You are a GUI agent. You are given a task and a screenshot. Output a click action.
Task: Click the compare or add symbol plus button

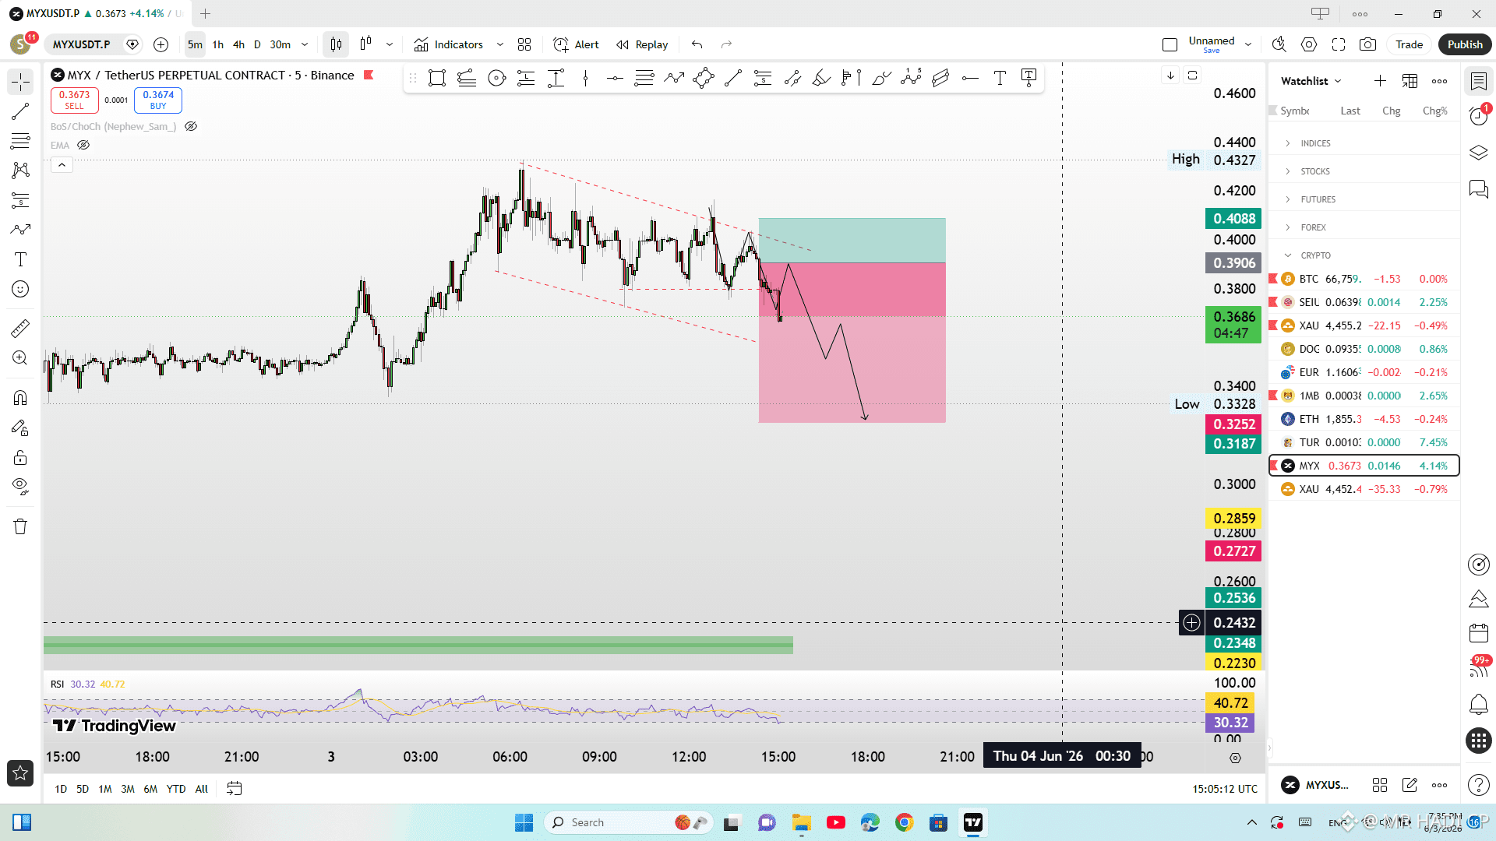pos(161,44)
